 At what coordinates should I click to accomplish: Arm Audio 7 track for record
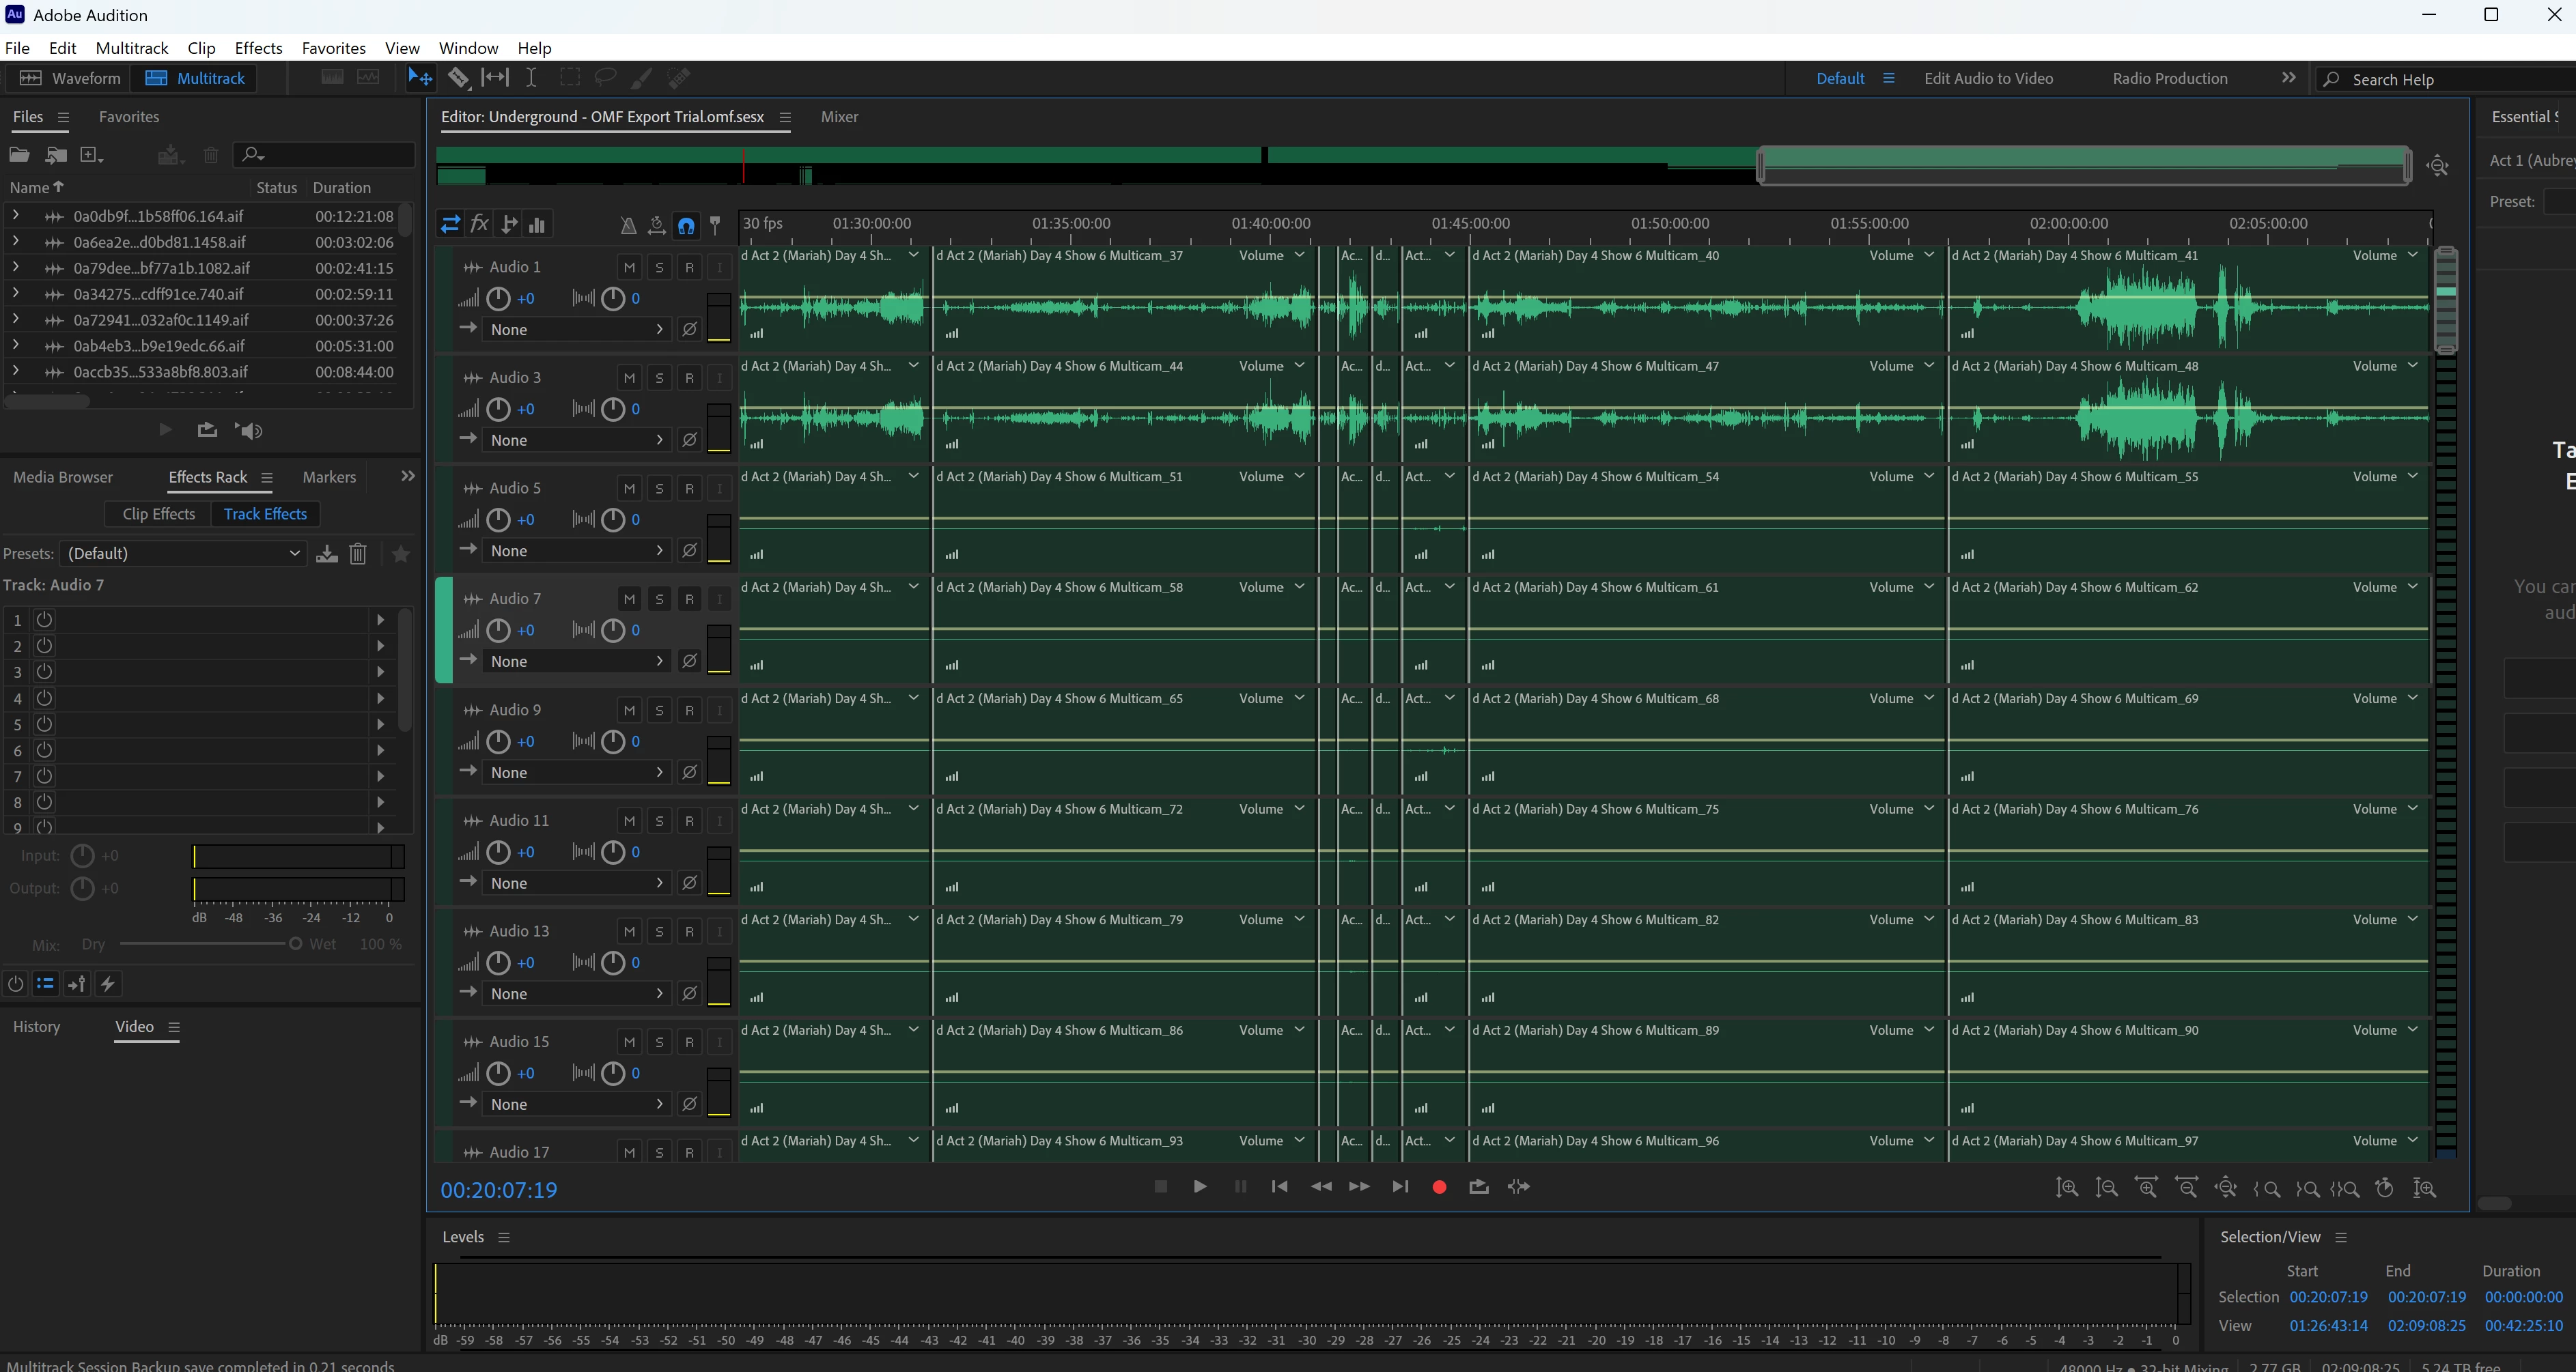[689, 599]
